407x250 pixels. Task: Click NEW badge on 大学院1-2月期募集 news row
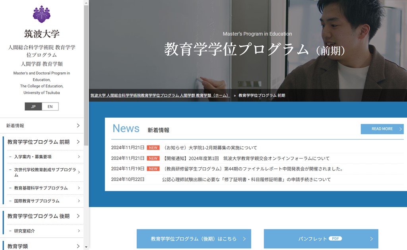[x=153, y=148]
